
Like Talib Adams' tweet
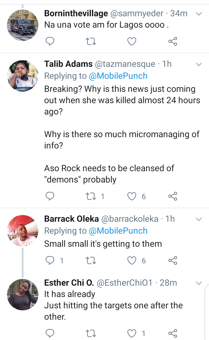pyautogui.click(x=132, y=197)
